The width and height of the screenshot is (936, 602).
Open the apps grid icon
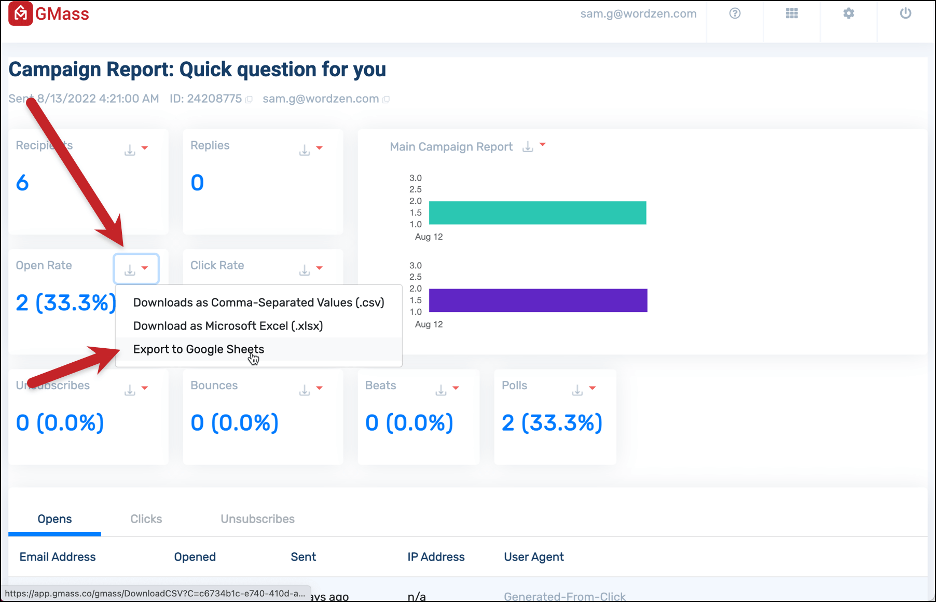click(x=792, y=13)
